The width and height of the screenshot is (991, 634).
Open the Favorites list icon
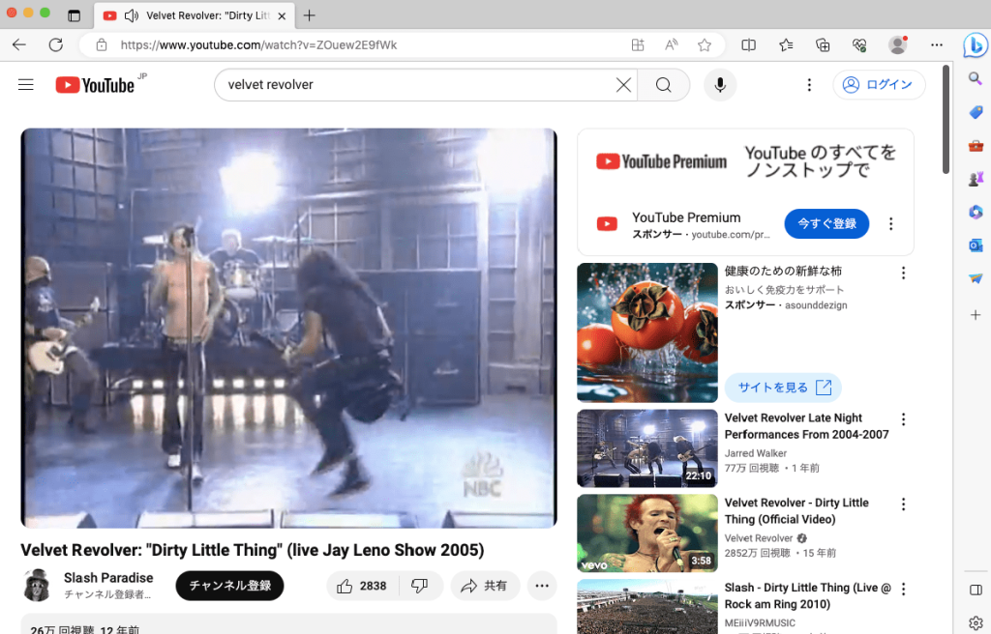[x=786, y=44]
